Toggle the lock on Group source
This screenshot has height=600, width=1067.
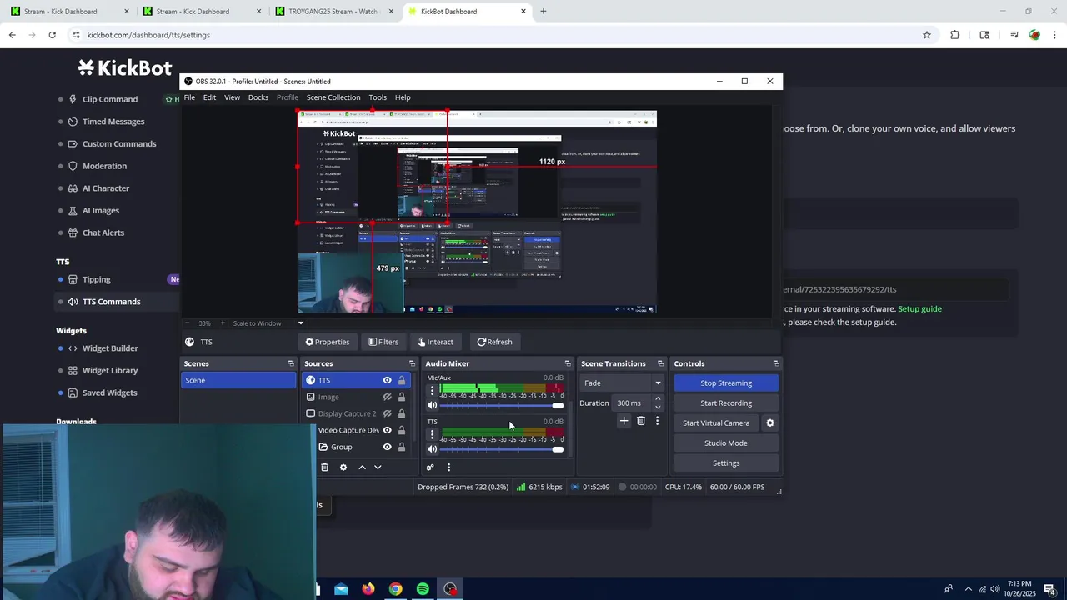point(401,447)
